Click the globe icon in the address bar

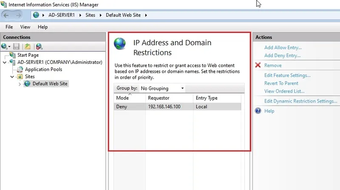(x=36, y=15)
